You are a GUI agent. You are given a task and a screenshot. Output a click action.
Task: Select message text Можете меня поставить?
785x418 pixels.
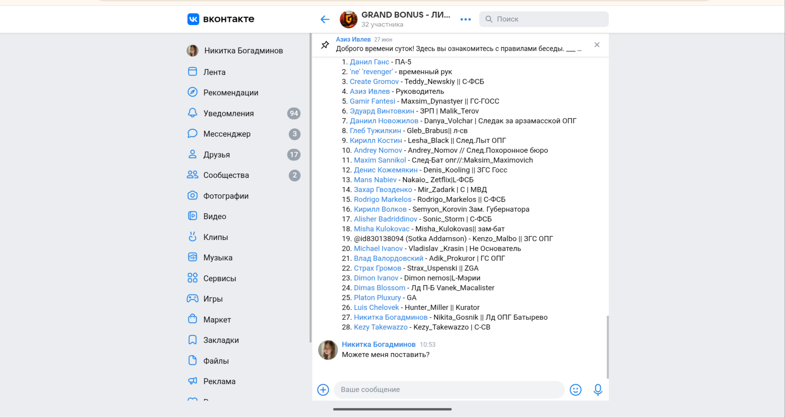pyautogui.click(x=386, y=354)
